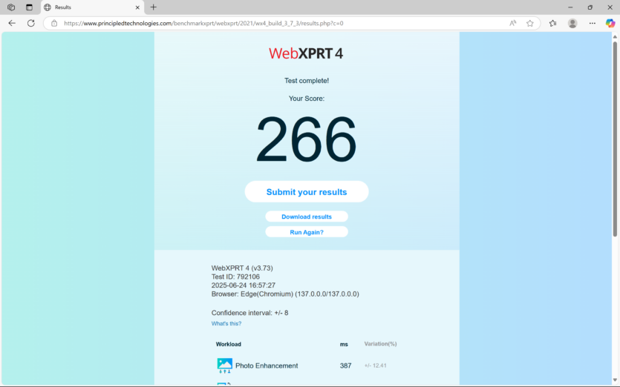Click the browser back arrow

12,23
